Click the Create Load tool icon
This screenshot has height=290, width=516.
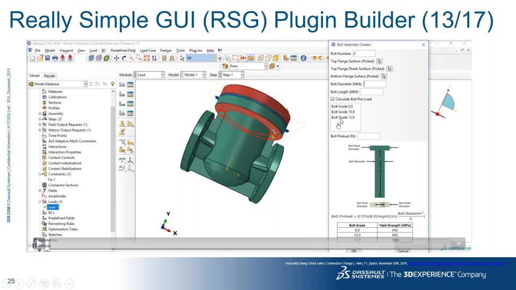click(122, 84)
